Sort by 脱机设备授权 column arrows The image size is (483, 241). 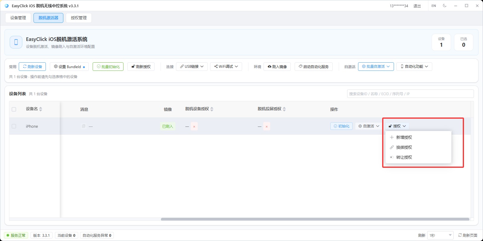(x=212, y=109)
